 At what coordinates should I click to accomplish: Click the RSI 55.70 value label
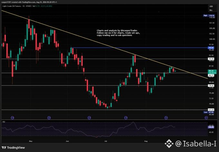(211, 127)
